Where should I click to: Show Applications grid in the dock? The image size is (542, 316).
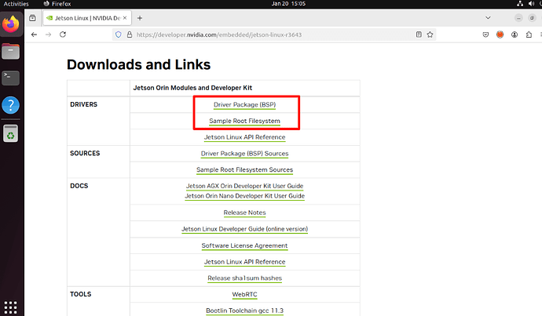(10, 307)
